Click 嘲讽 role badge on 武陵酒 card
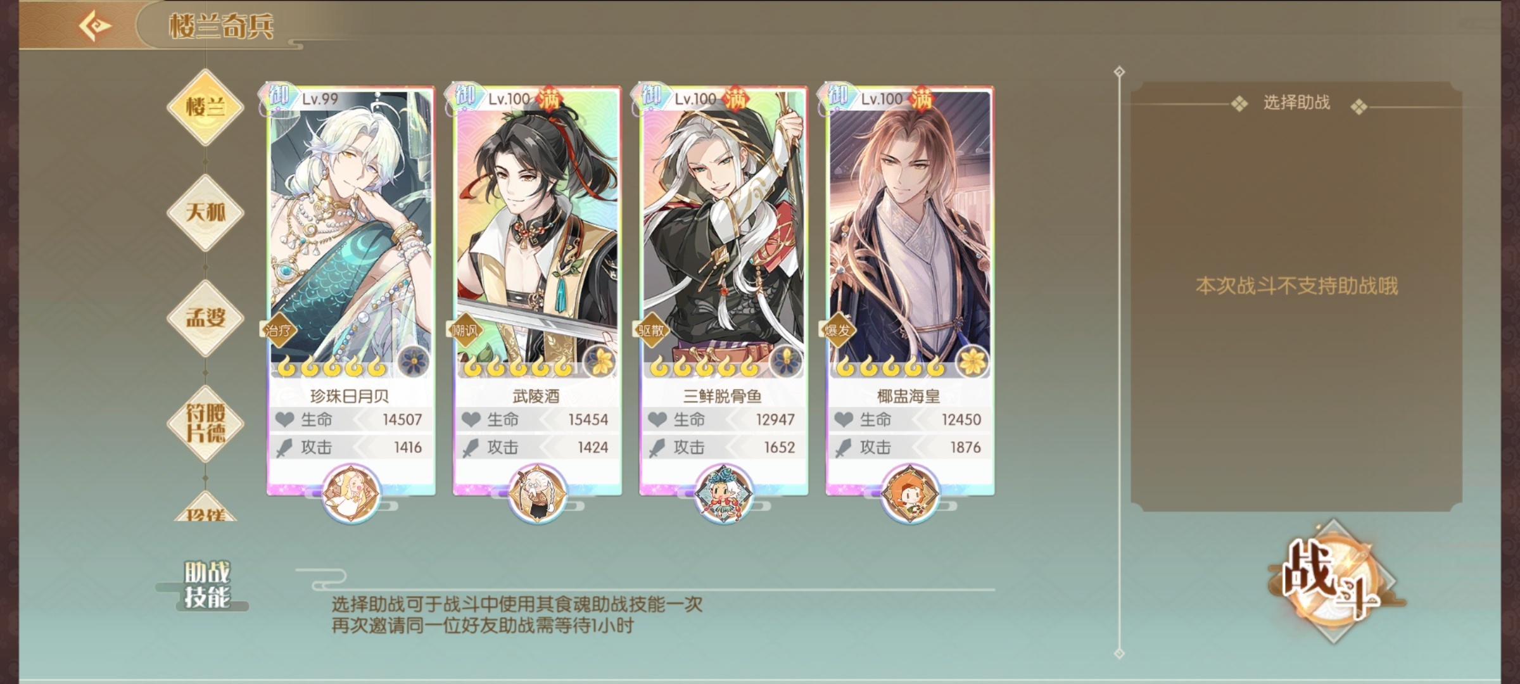The width and height of the screenshot is (1520, 684). [x=465, y=330]
